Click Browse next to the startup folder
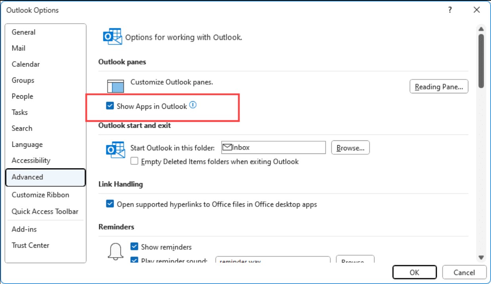491x284 pixels. 350,148
